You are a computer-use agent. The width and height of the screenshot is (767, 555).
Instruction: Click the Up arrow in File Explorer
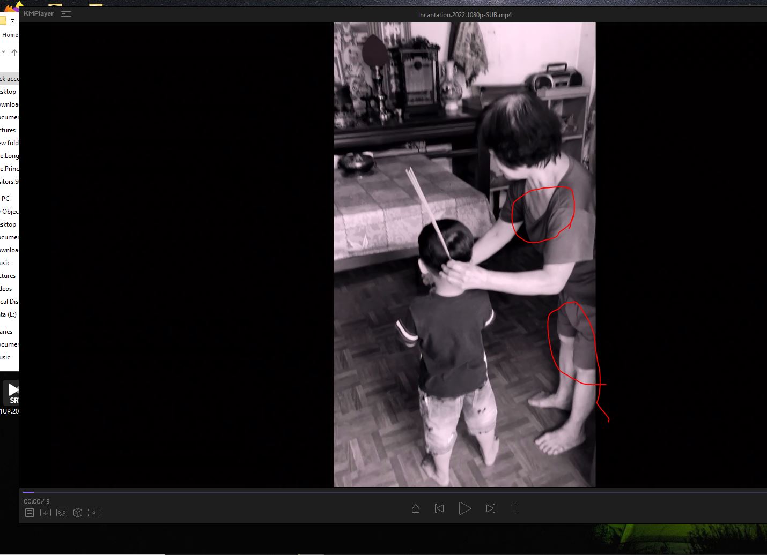pyautogui.click(x=14, y=52)
